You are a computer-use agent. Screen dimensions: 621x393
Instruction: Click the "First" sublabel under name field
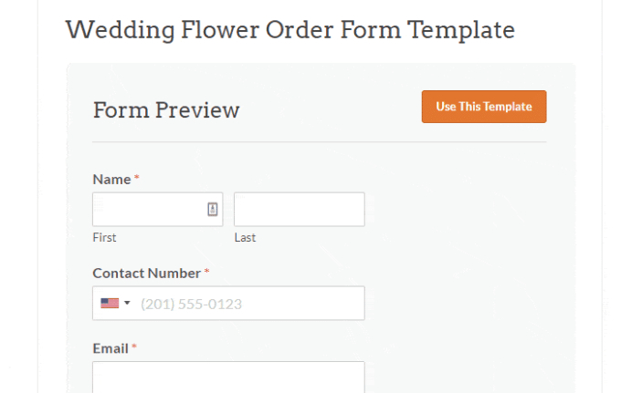click(x=104, y=238)
